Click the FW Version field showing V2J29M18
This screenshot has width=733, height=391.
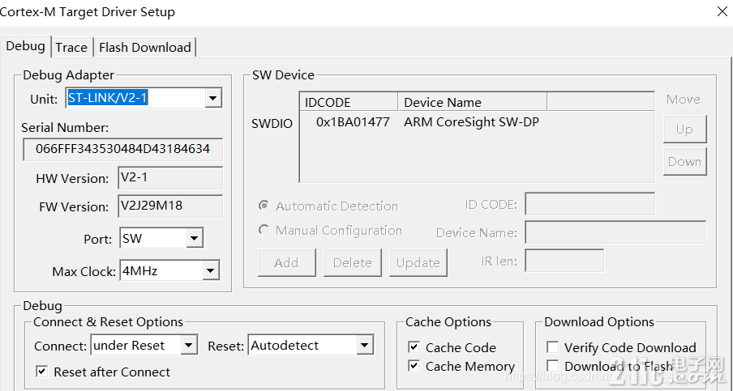(x=170, y=206)
